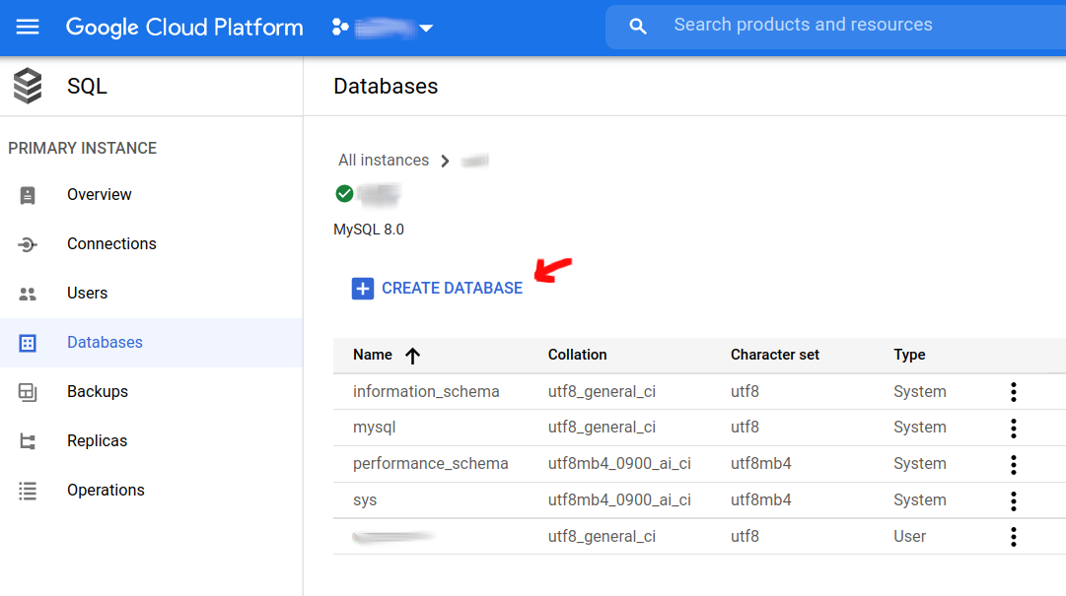Click the Databases page heading
Screen dimensions: 1066x596
pos(386,87)
